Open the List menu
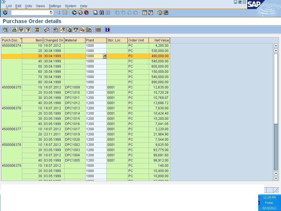281x211 pixels. click(x=9, y=6)
